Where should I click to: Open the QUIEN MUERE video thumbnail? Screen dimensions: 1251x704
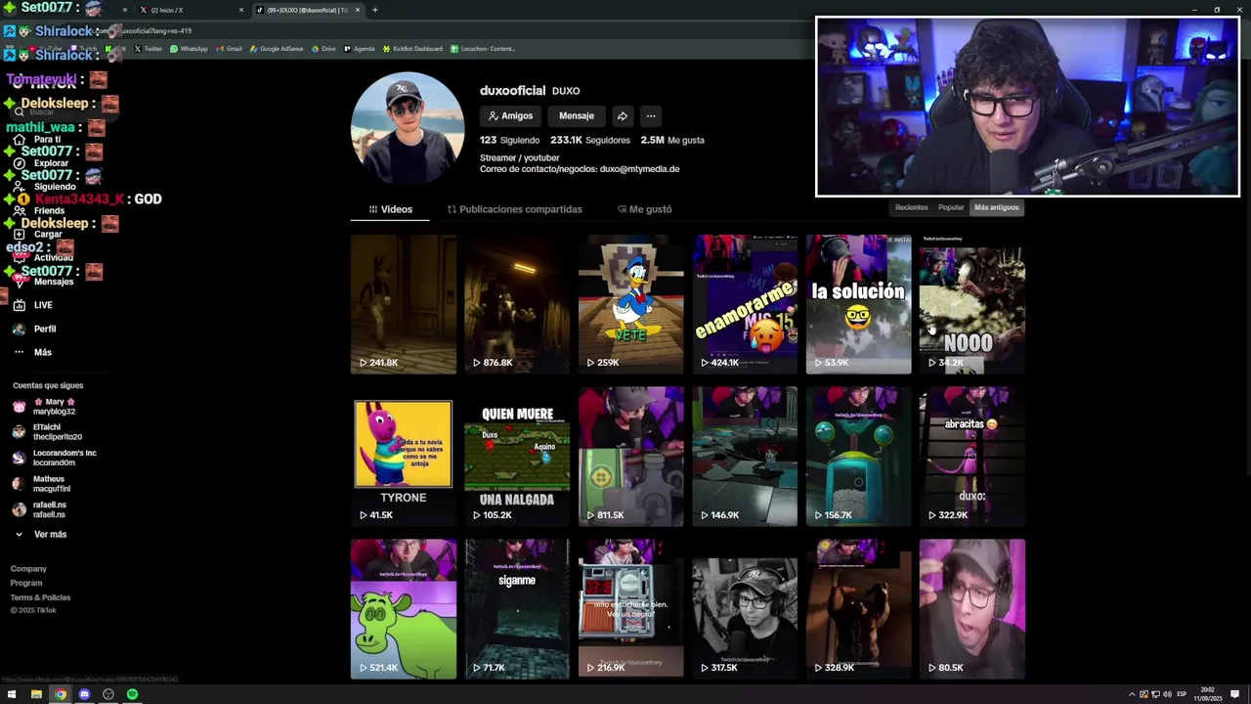click(x=517, y=457)
